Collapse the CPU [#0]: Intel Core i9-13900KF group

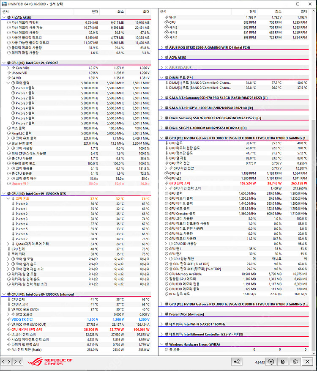(4, 63)
